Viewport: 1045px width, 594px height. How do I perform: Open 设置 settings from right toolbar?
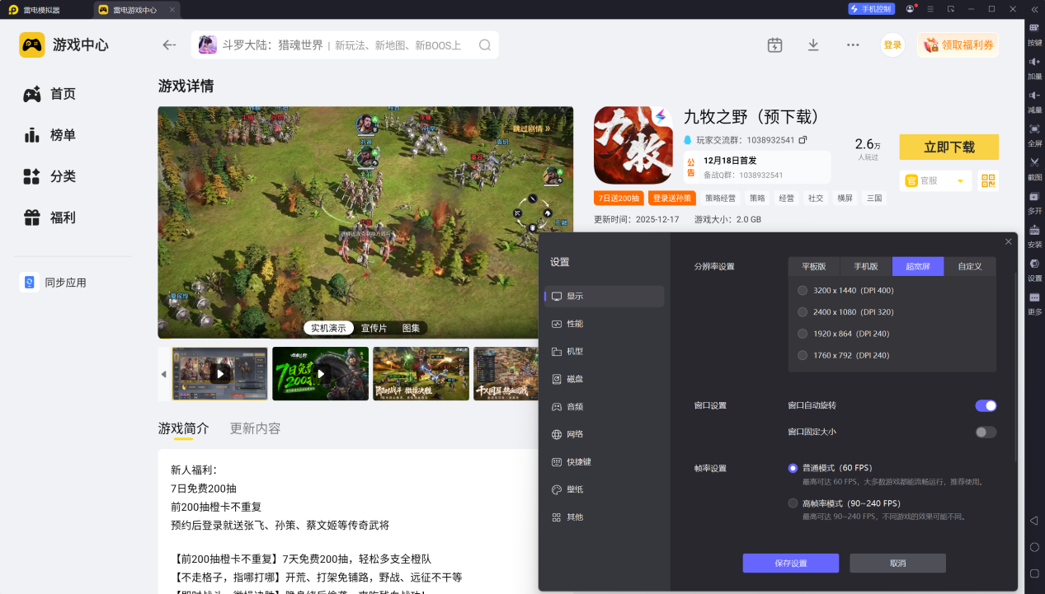[x=1034, y=270]
